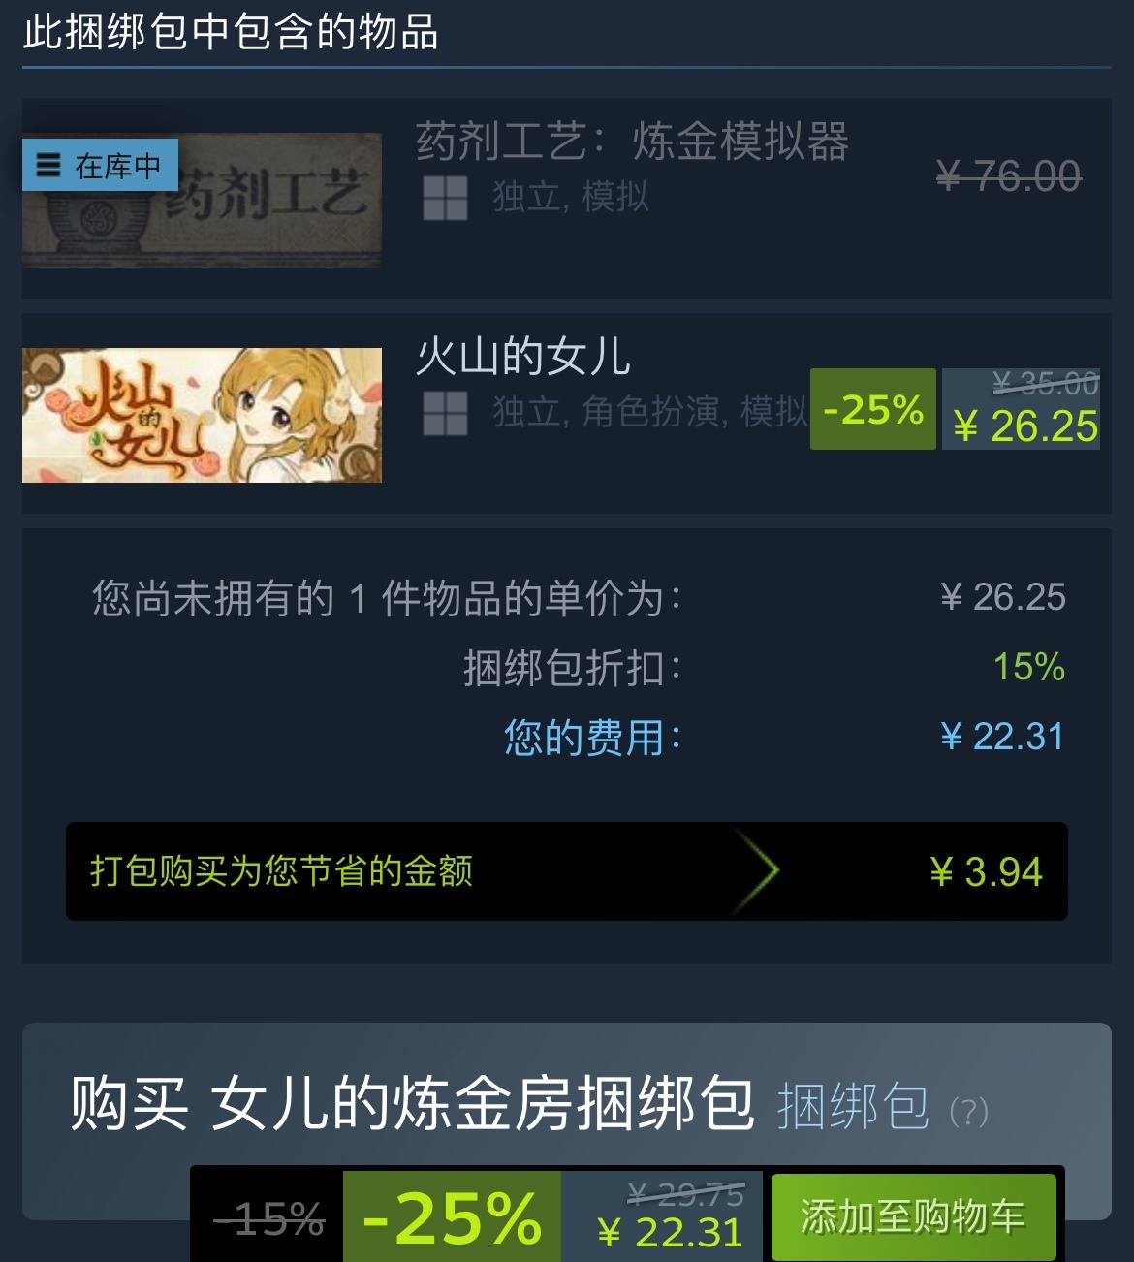Click 打包购买为您节省的金额 savings bar
Image resolution: width=1134 pixels, height=1262 pixels.
(x=567, y=871)
